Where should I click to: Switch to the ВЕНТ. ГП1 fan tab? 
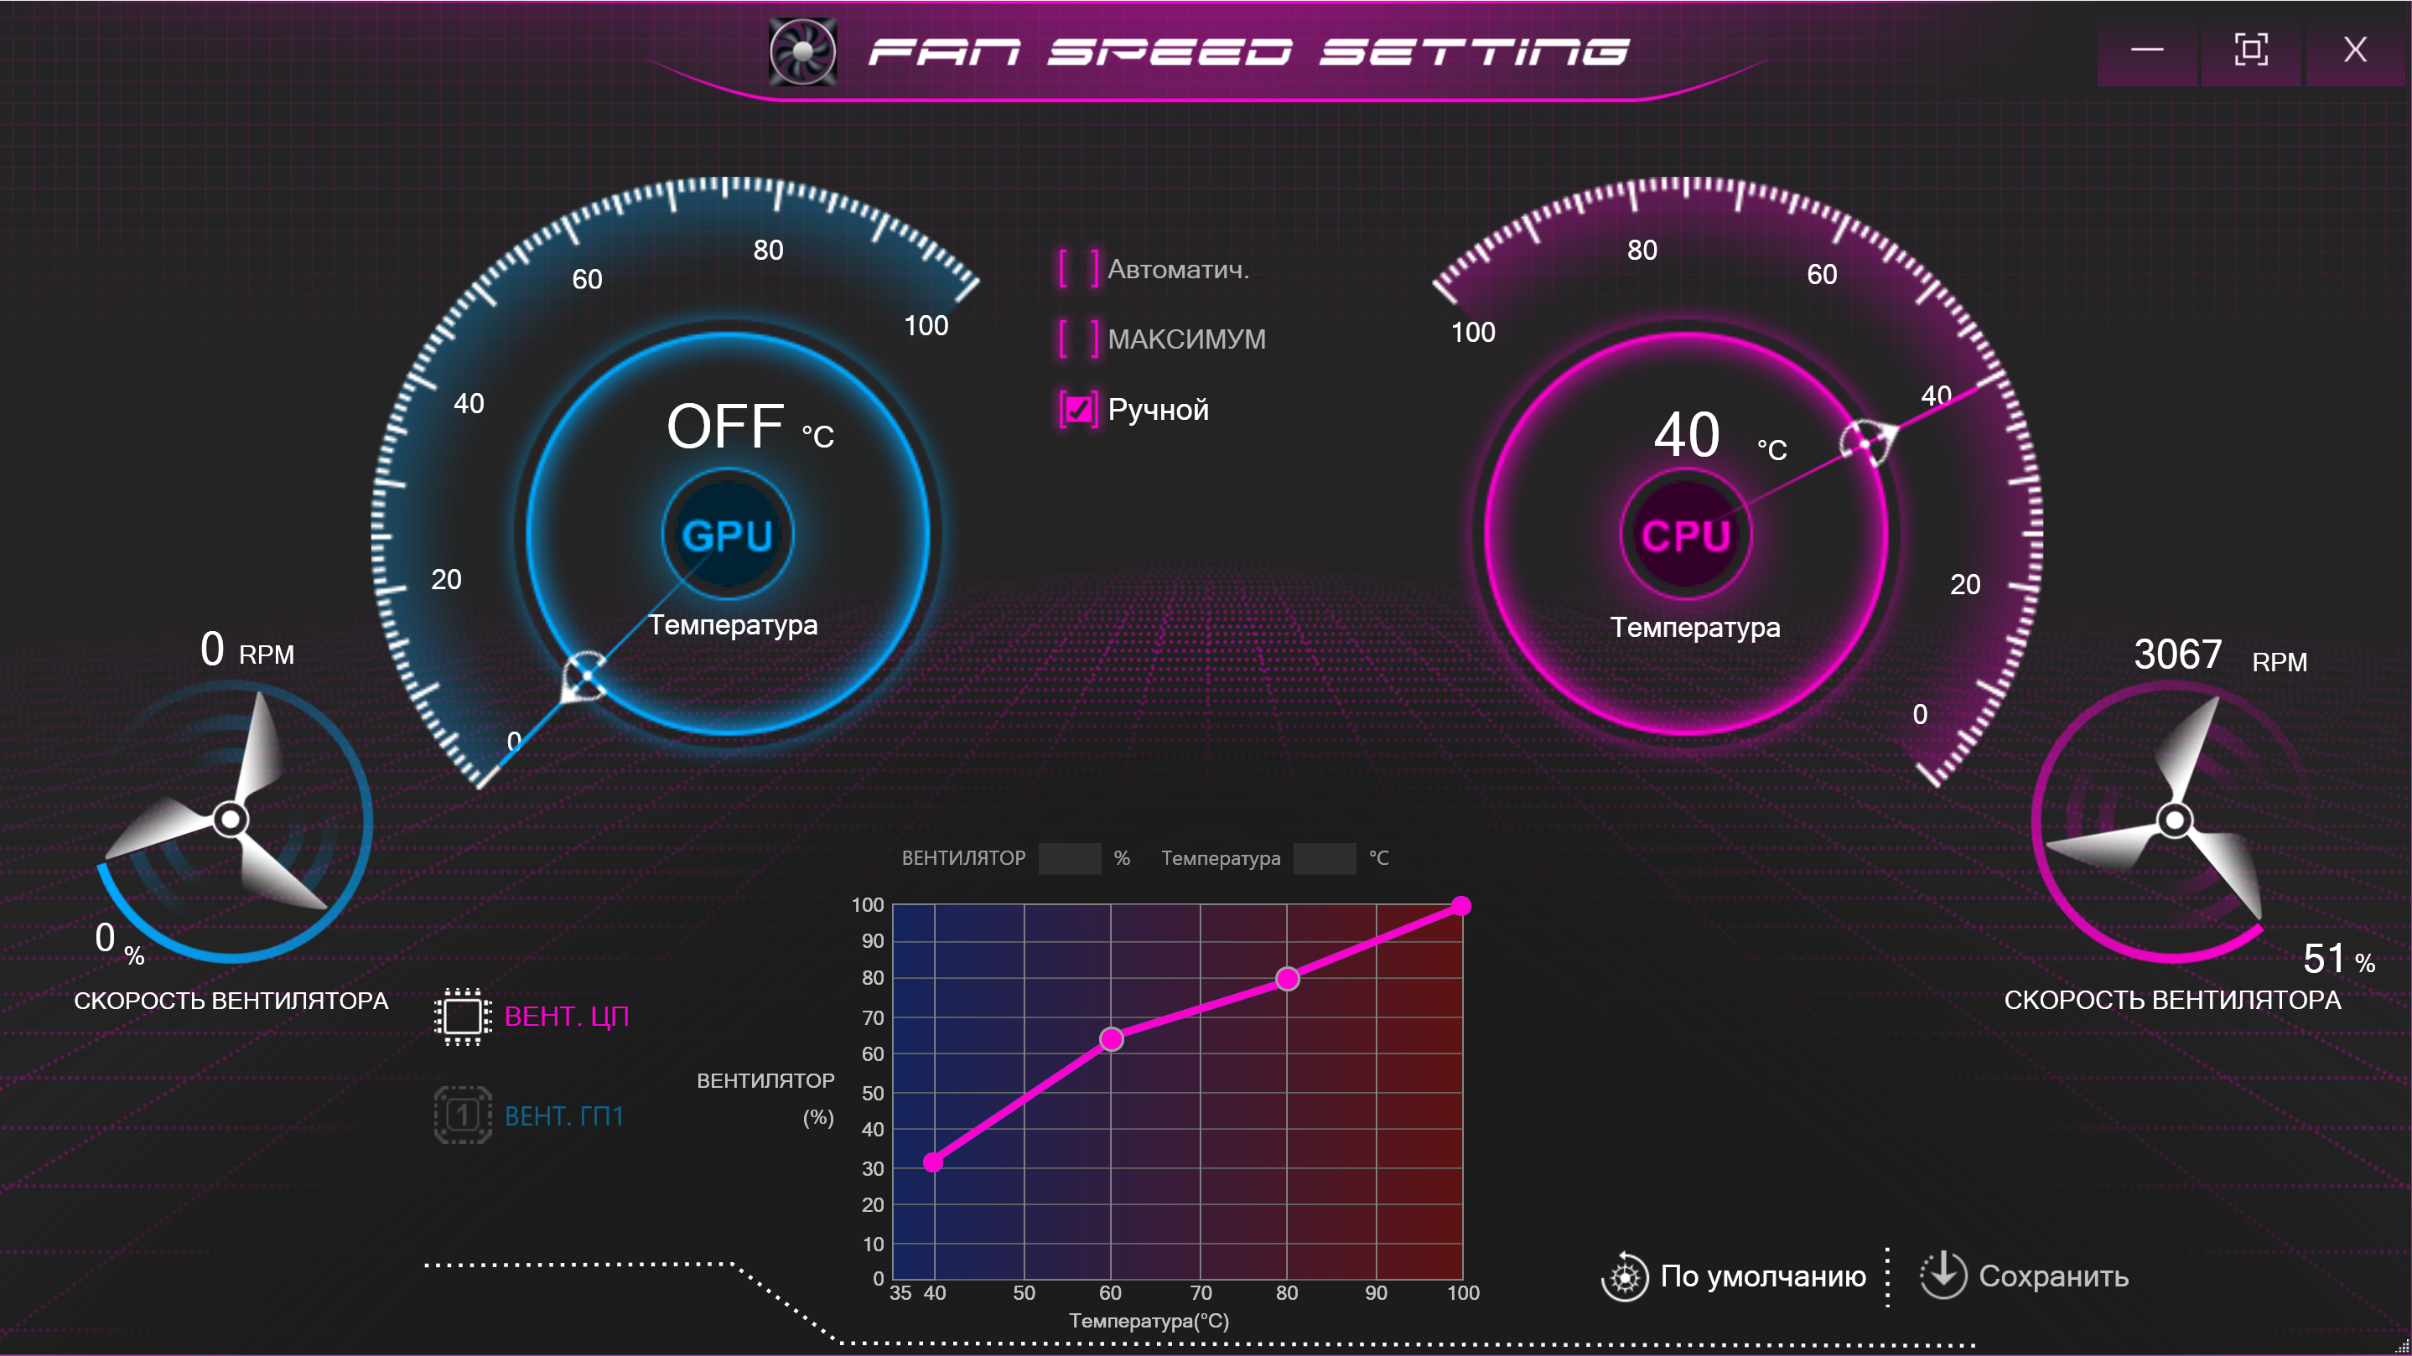click(563, 1115)
